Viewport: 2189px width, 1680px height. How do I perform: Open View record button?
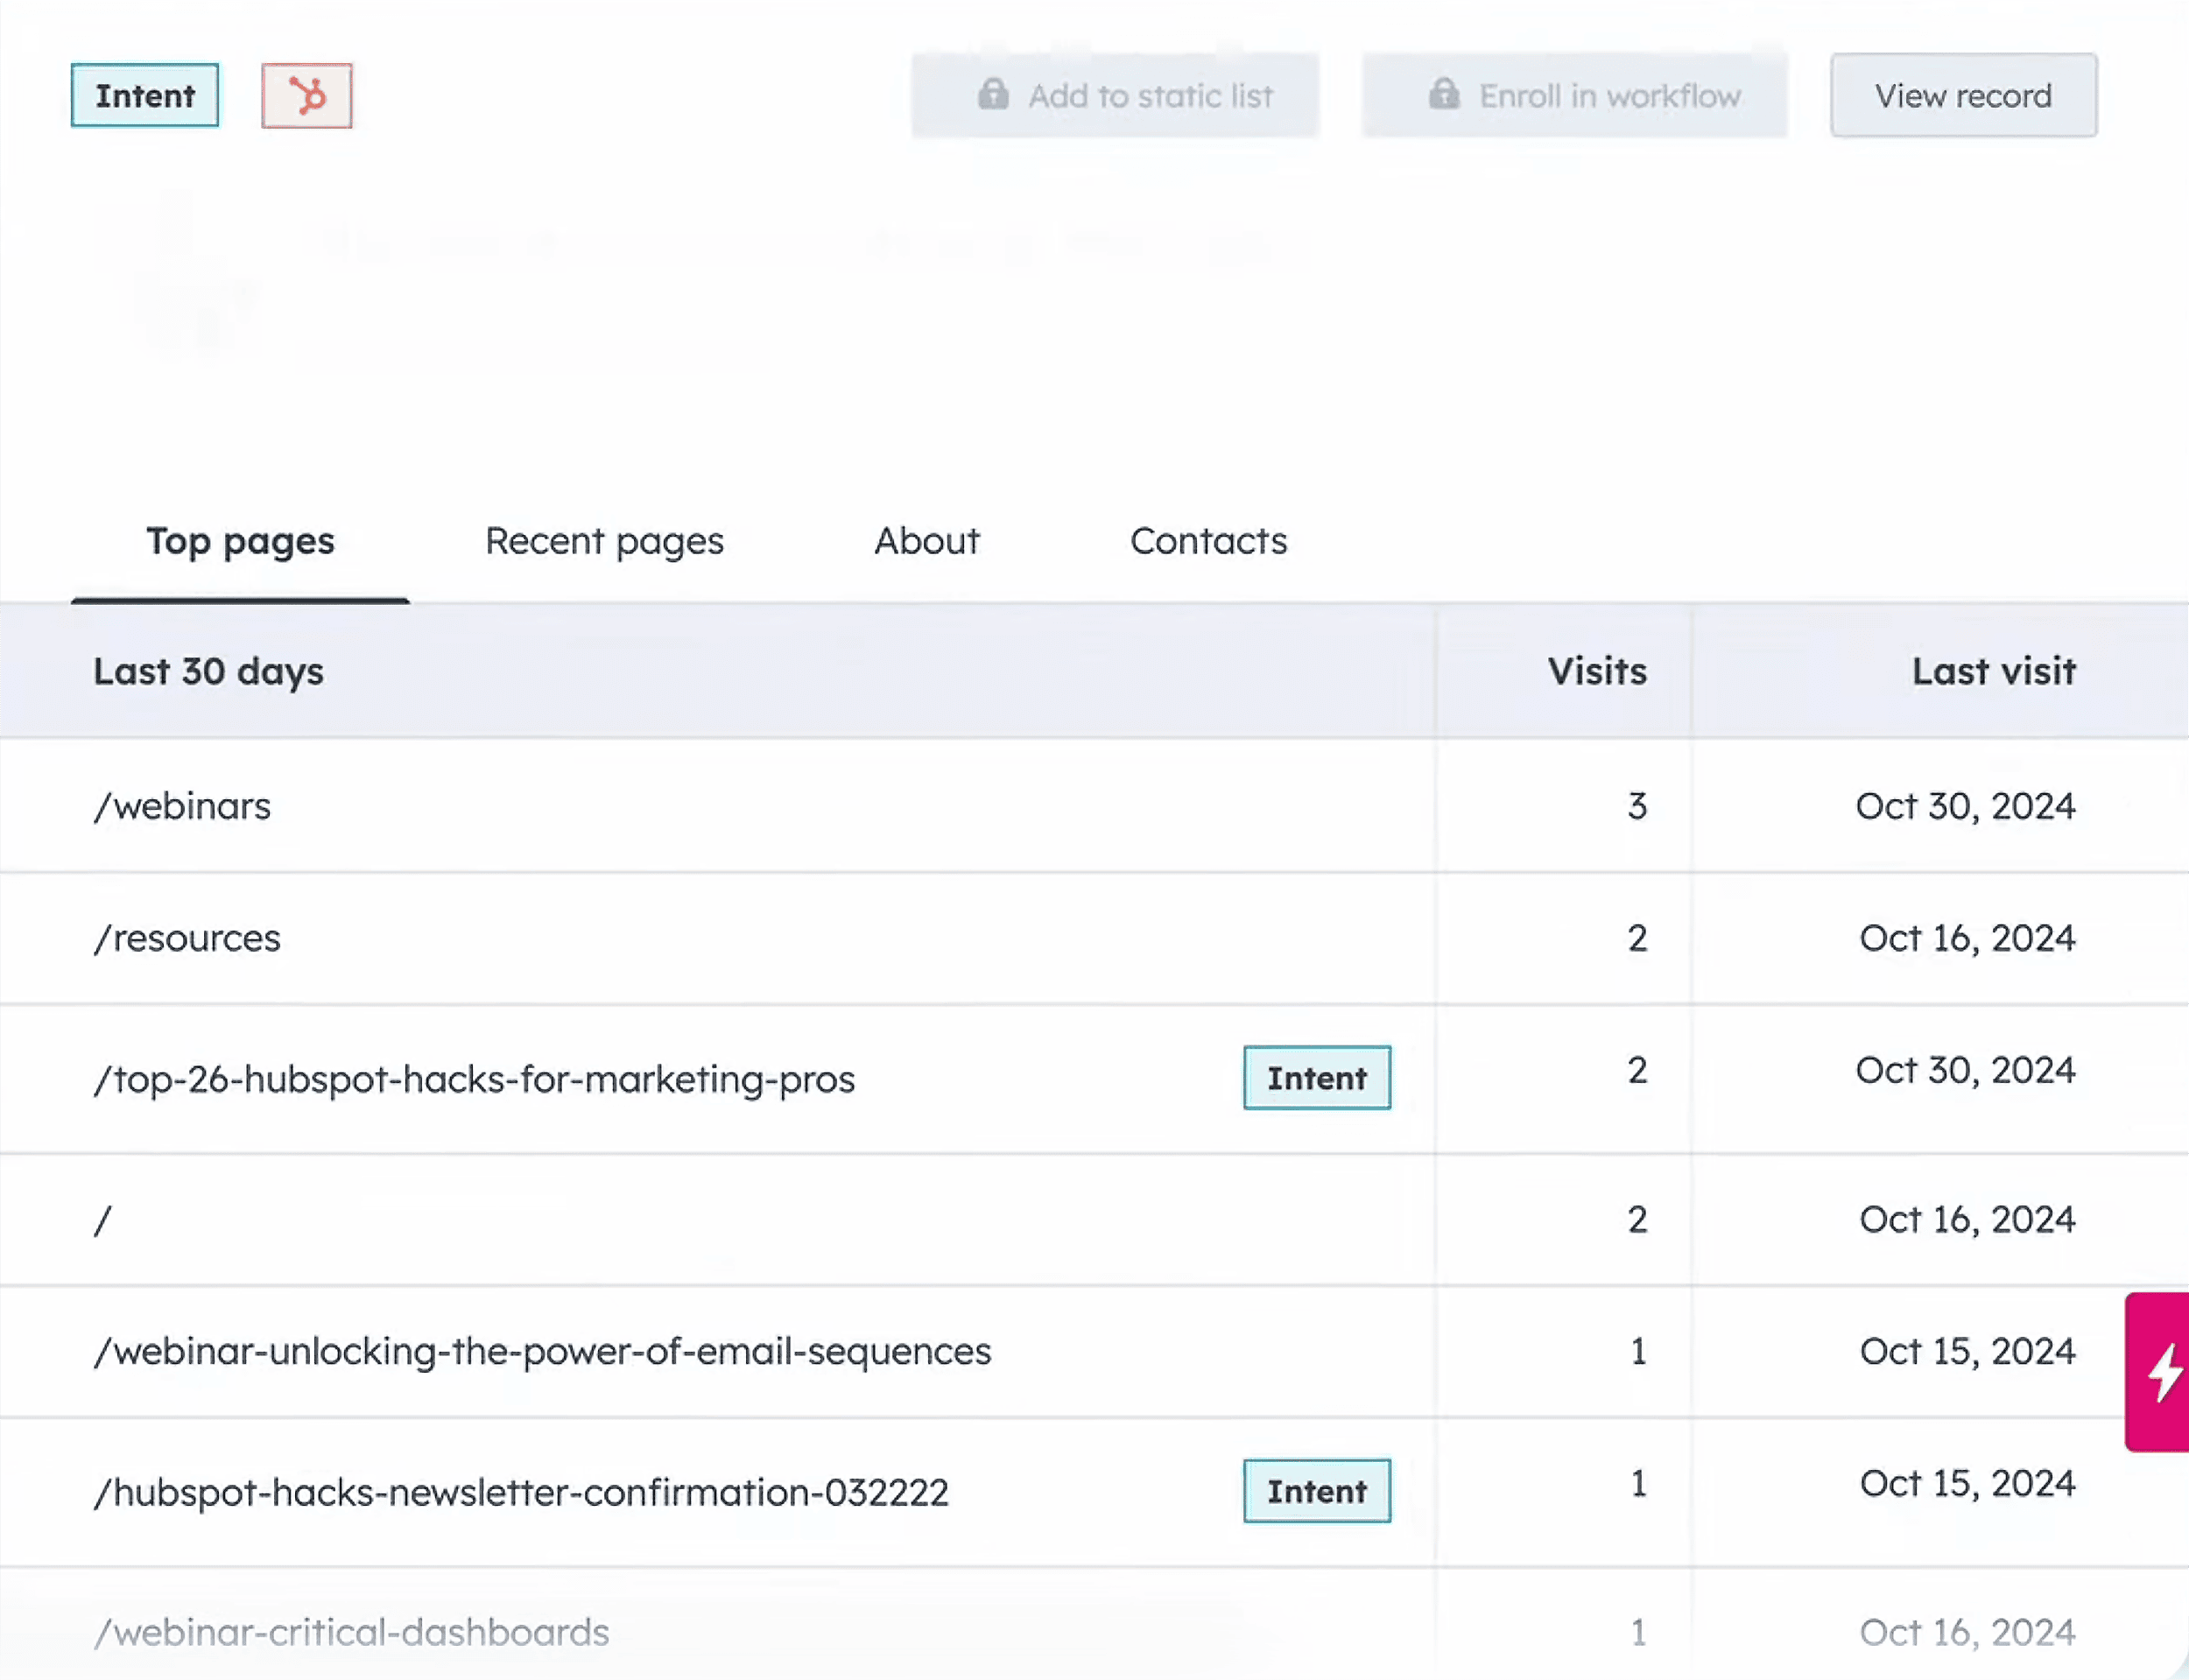(1963, 96)
